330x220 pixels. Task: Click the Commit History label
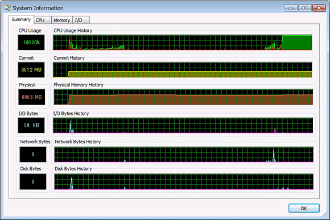[x=69, y=58]
